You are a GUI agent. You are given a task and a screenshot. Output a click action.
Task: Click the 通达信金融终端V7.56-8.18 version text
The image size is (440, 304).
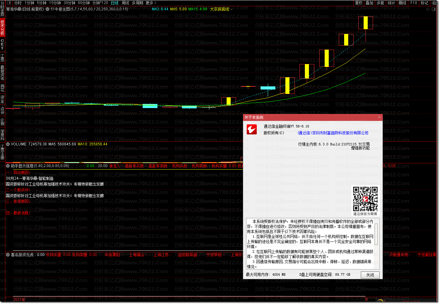[x=286, y=126]
